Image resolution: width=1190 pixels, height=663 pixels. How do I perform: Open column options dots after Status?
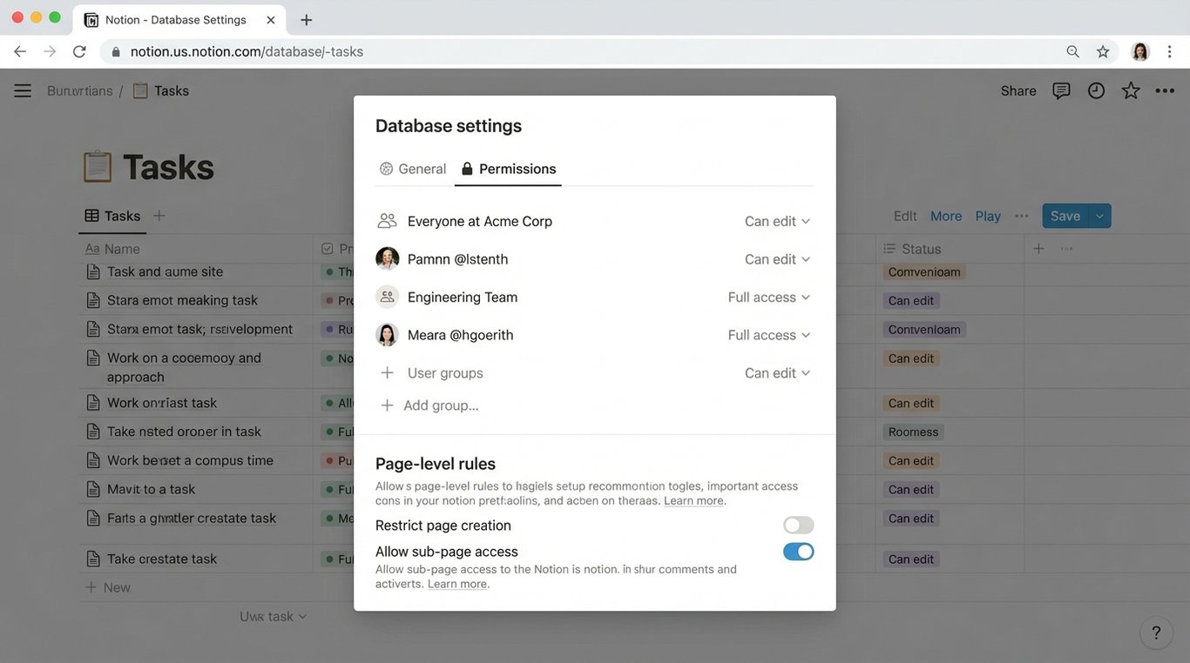pyautogui.click(x=1066, y=249)
